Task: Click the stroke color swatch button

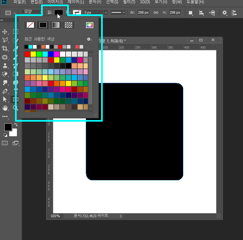Action: pos(77,12)
